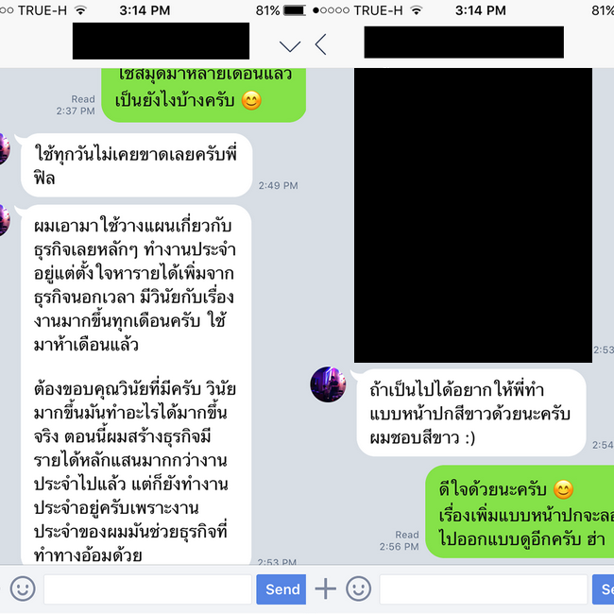Screen dimensions: 614x614
Task: Go back using the left arrow chevron
Action: coord(321,44)
